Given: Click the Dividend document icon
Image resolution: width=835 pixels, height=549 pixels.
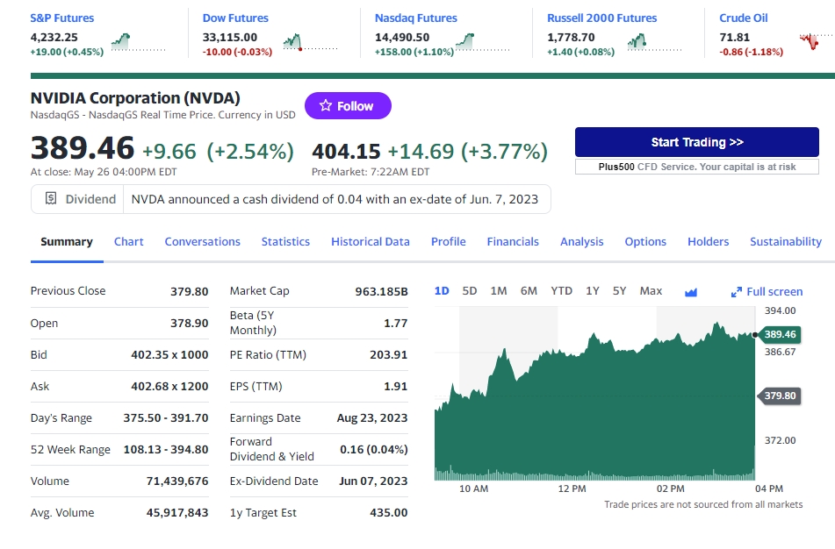Looking at the screenshot, I should (x=51, y=199).
